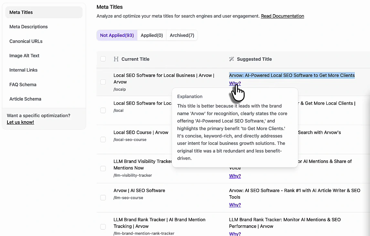
Task: Click the '/llm-visibility-tracker' path text
Action: pyautogui.click(x=132, y=175)
